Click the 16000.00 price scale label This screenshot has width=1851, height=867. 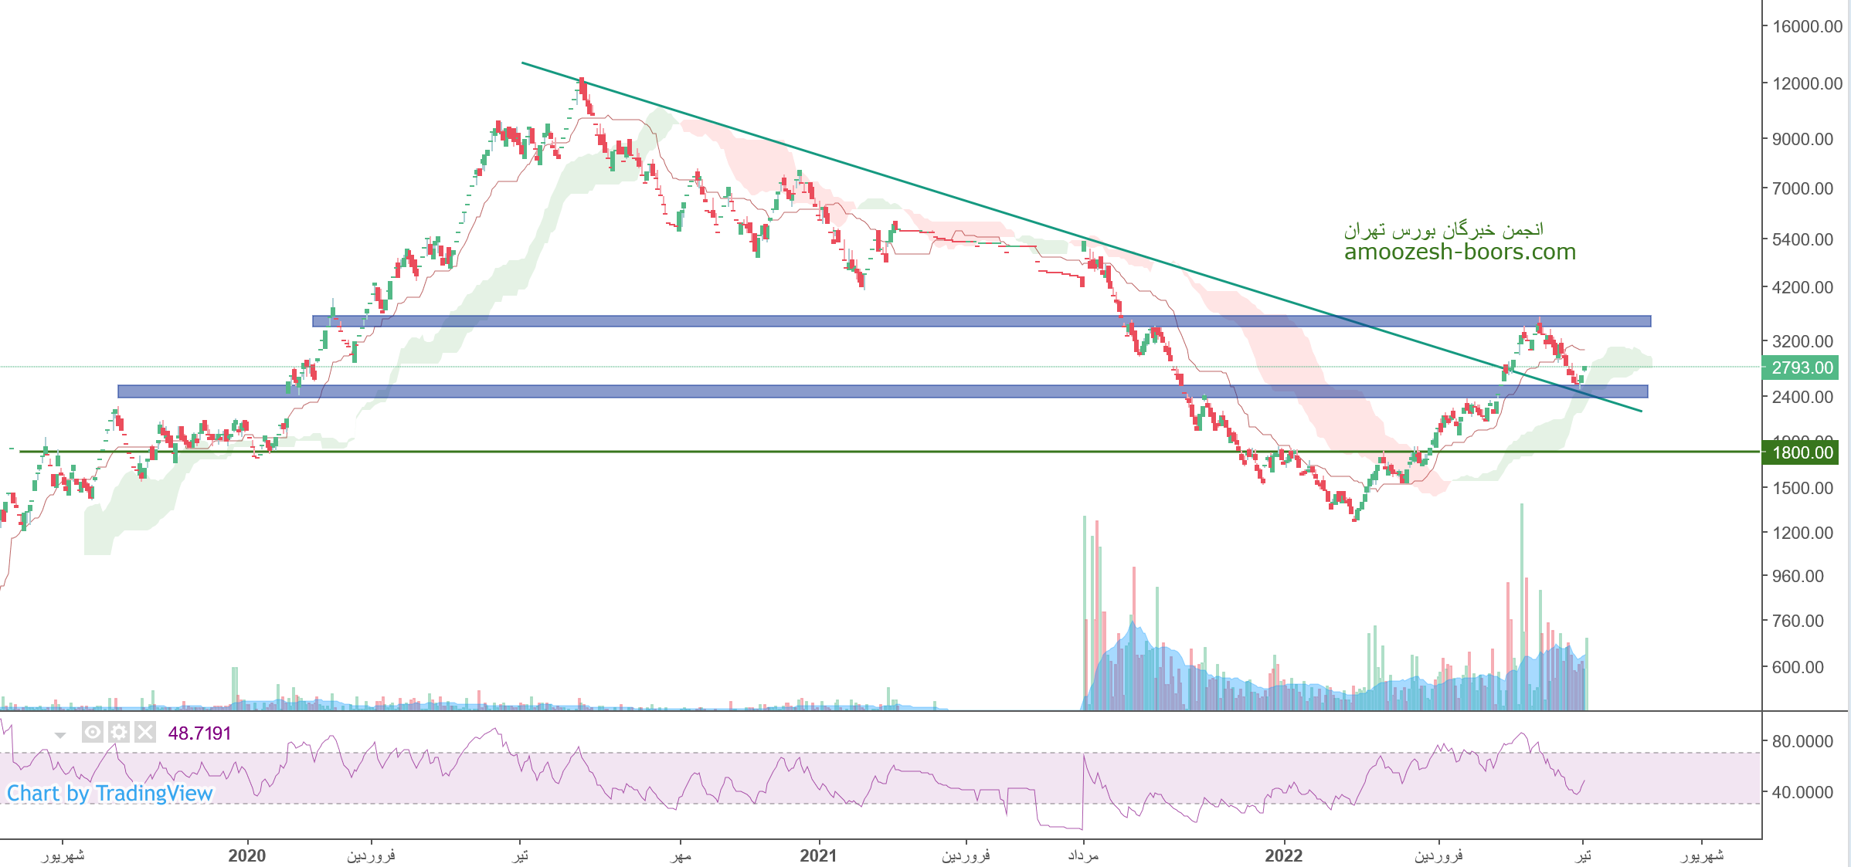point(1807,27)
